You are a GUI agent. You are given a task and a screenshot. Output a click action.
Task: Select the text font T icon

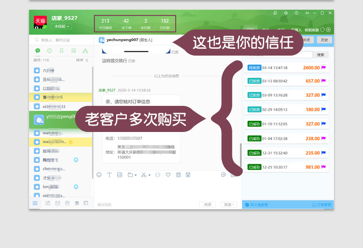point(109,175)
